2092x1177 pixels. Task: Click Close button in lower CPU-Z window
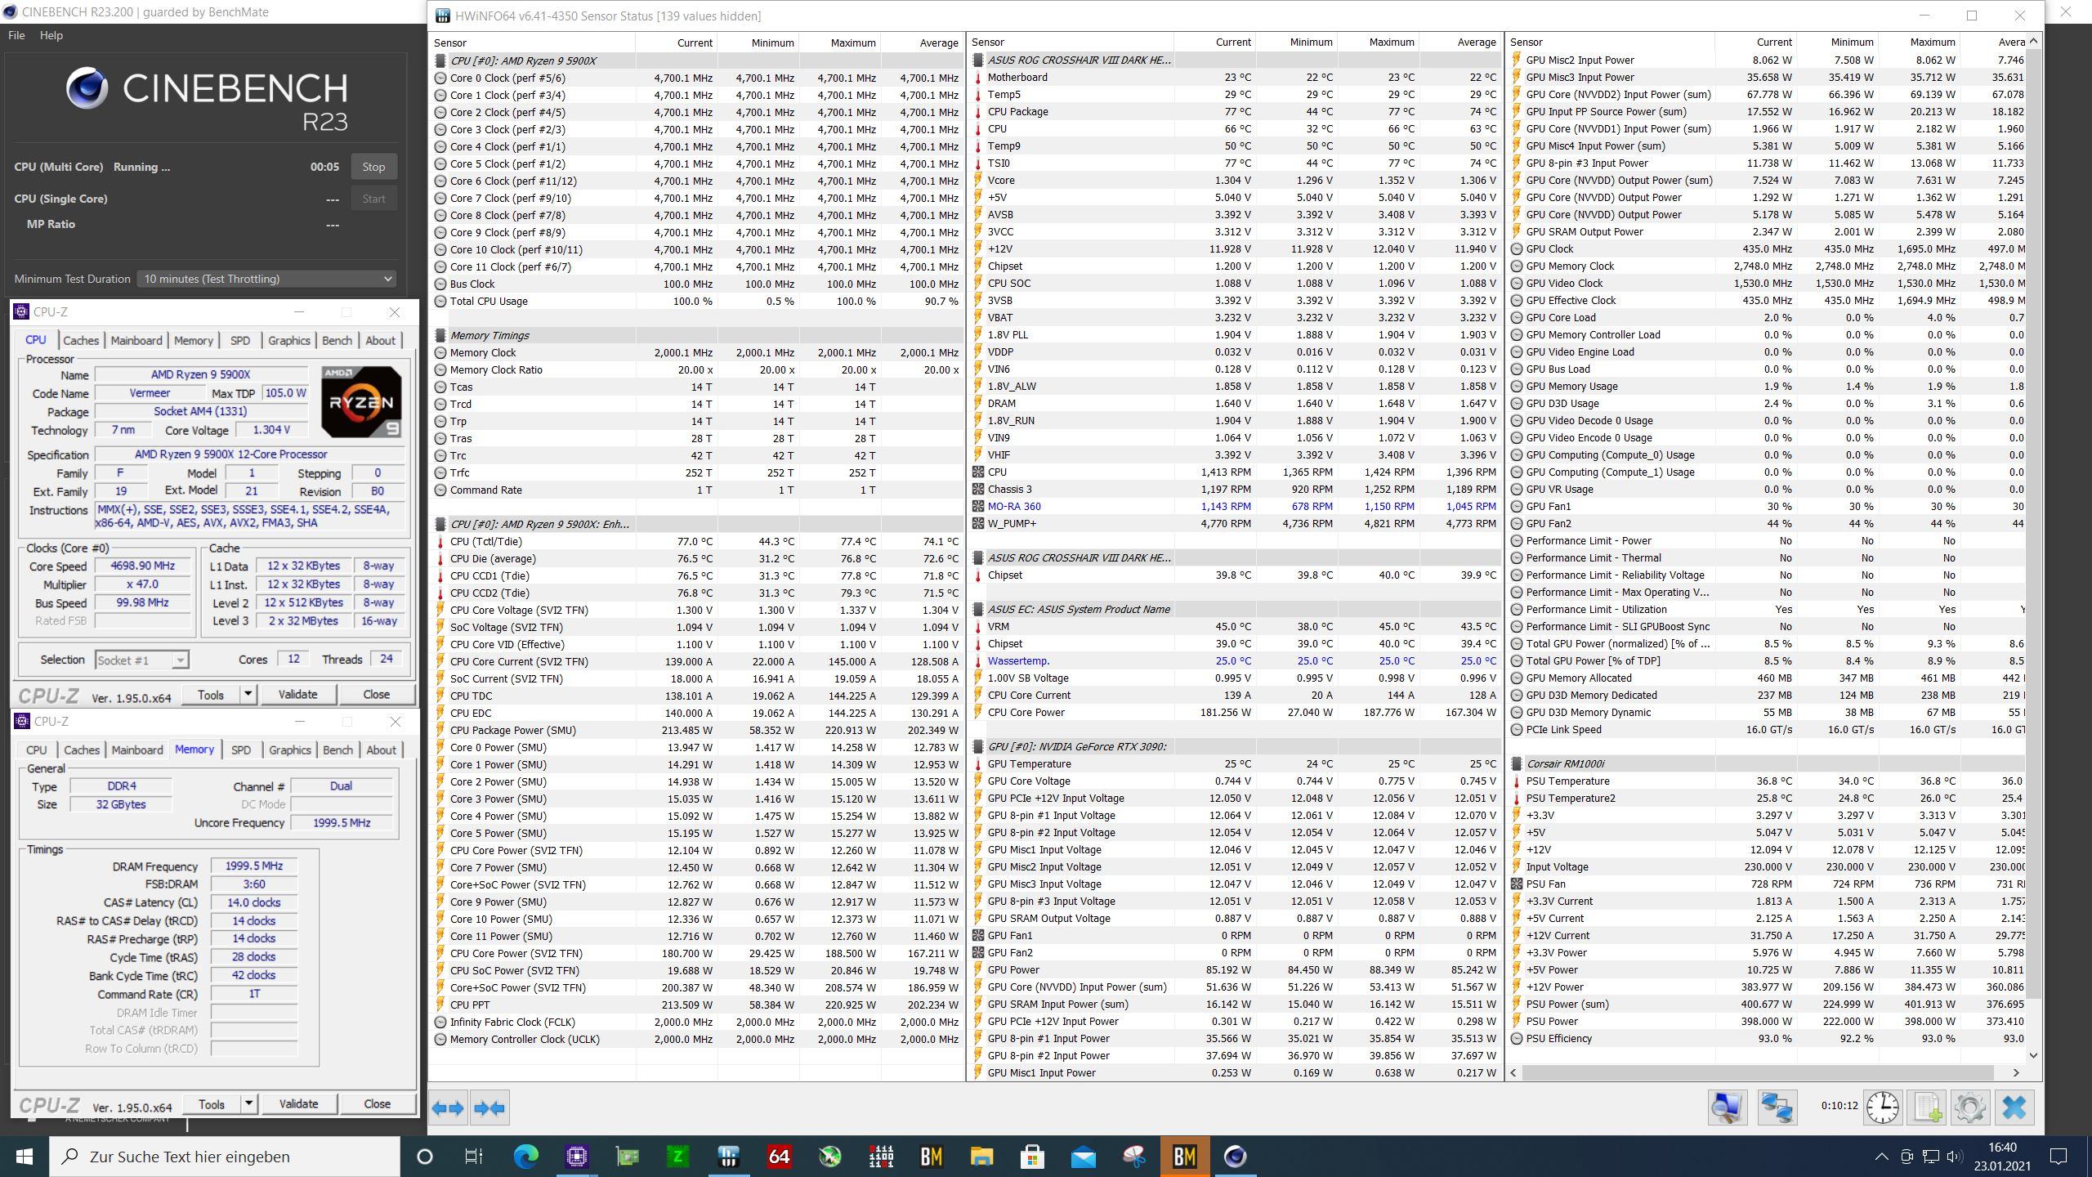tap(377, 1103)
